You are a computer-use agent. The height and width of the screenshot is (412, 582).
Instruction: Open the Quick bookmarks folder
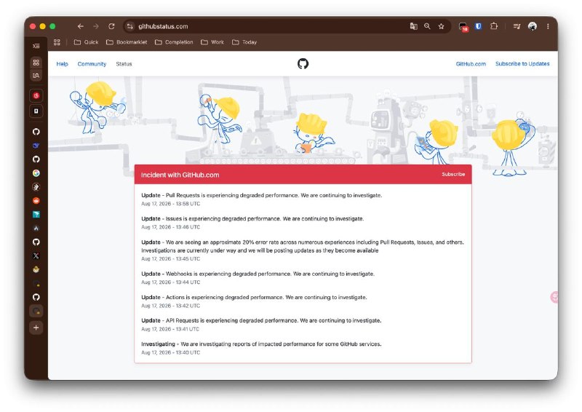(86, 42)
